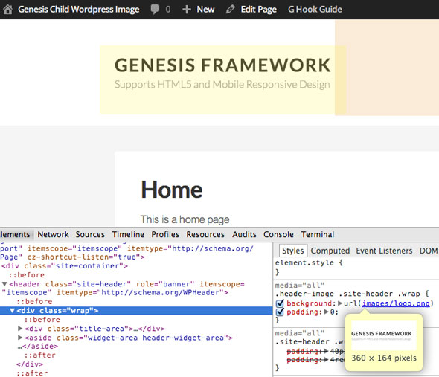The height and width of the screenshot is (377, 439).
Task: Open the G Hook Guide menu
Action: 315,9
